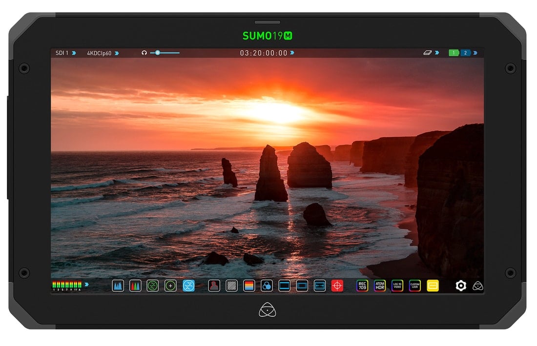Enable focus peaking silhouette icon
The image size is (537, 346).
pyautogui.click(x=214, y=285)
